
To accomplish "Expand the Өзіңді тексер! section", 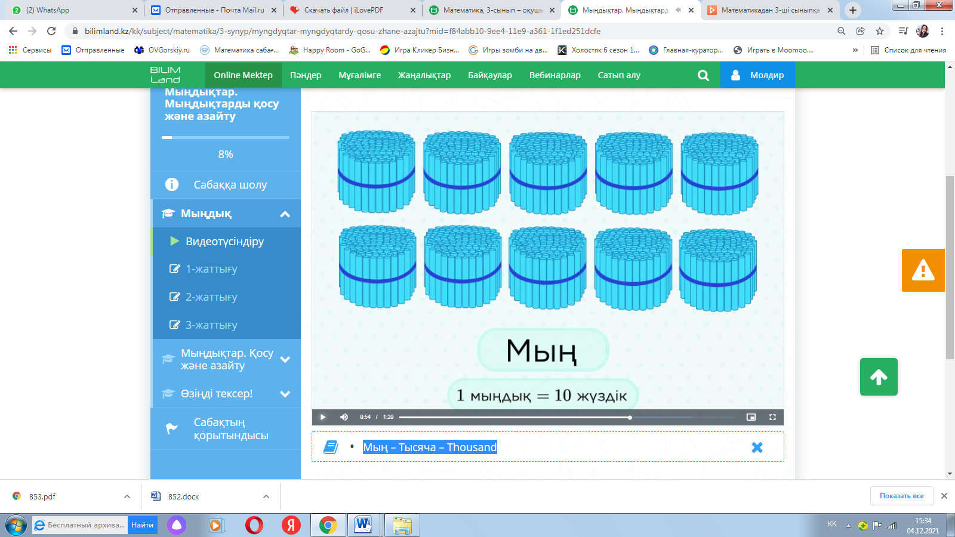I will pyautogui.click(x=227, y=394).
